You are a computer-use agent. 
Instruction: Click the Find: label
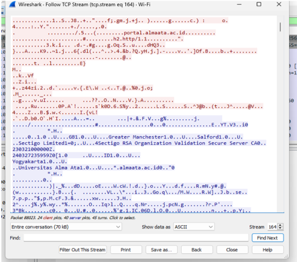pos(15,238)
